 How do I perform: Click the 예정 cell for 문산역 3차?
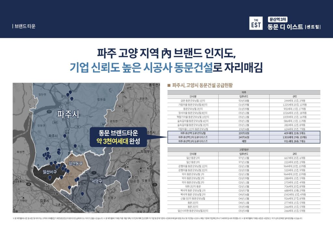coord(244,141)
